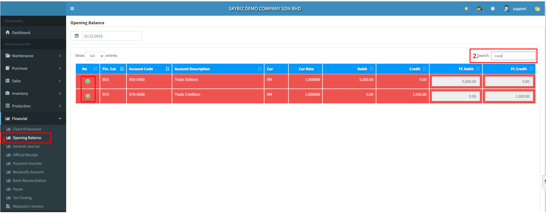Expand the Trade Debtors row plus icon
Screen dimensions: 546x213
[x=88, y=81]
